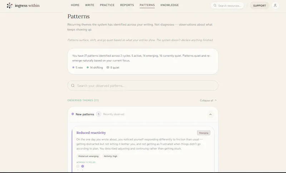Open the KNOWLEDGE tab
This screenshot has width=286, height=173.
(x=169, y=5)
